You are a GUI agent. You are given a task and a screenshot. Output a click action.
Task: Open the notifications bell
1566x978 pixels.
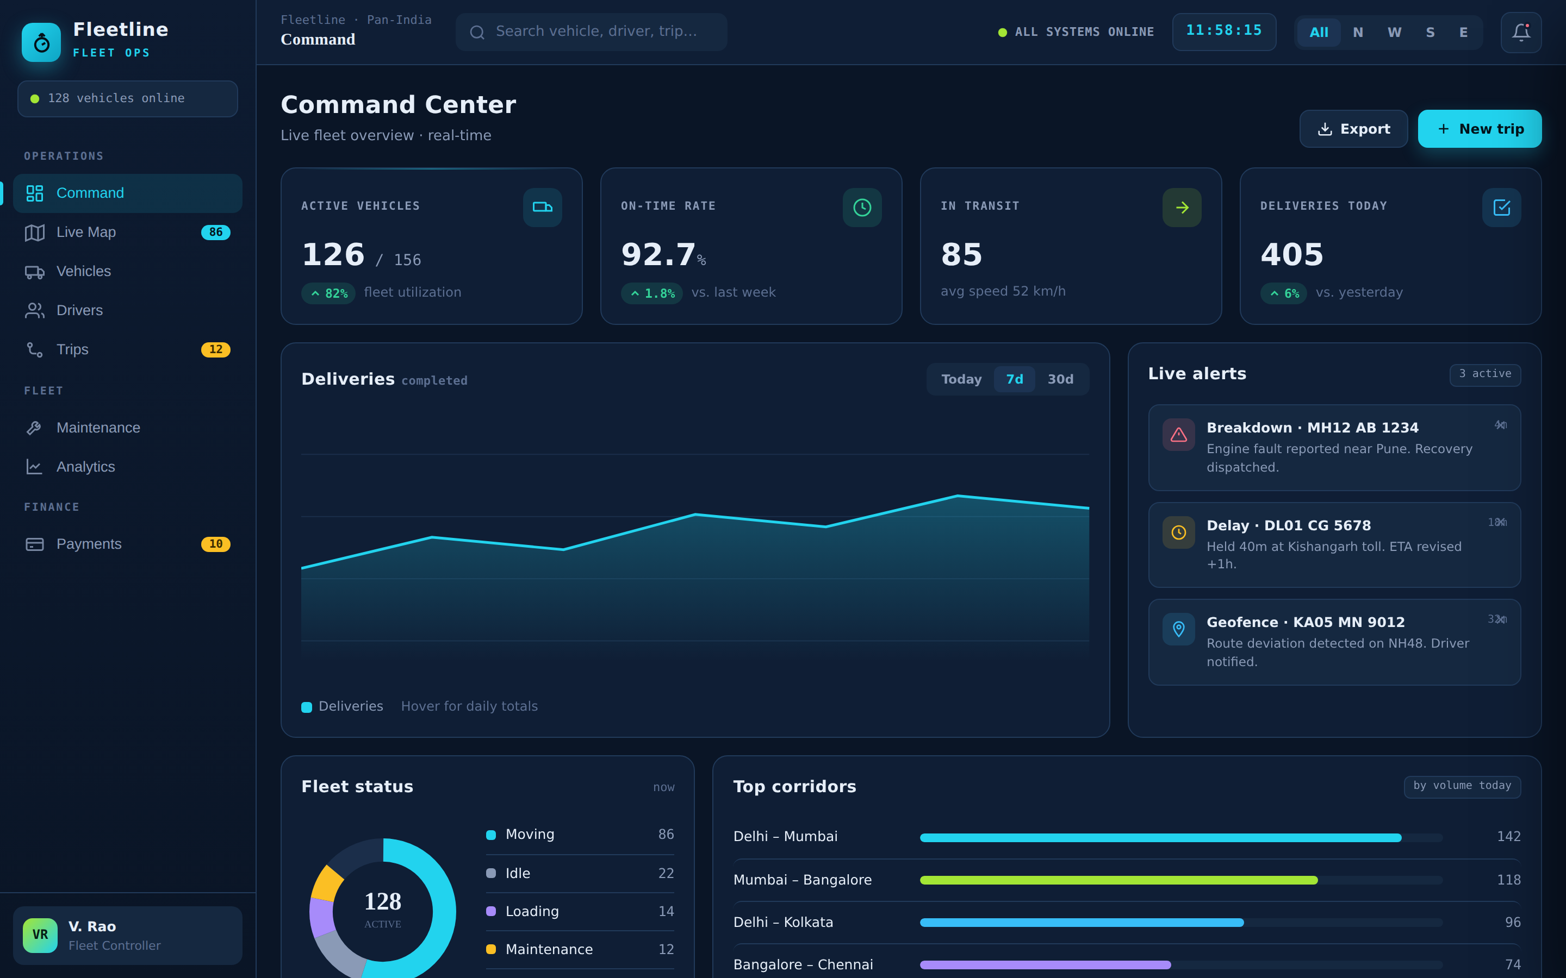point(1521,33)
